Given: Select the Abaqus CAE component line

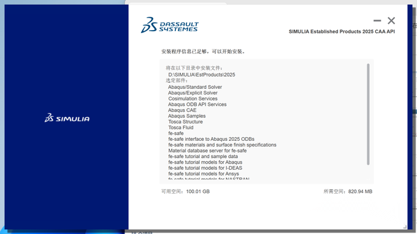Looking at the screenshot, I should (182, 110).
